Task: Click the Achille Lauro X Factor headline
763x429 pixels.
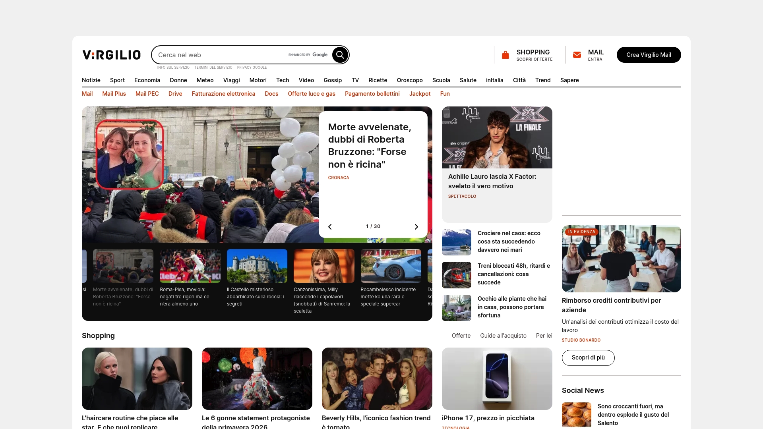Action: point(492,181)
